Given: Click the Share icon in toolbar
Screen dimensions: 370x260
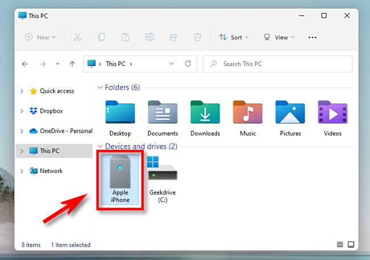Looking at the screenshot, I should click(174, 38).
